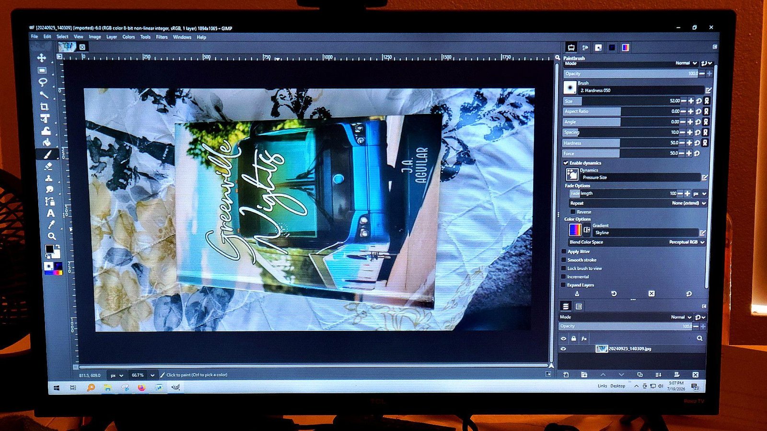Select the Bucket Fill tool
The width and height of the screenshot is (767, 431).
tap(46, 142)
